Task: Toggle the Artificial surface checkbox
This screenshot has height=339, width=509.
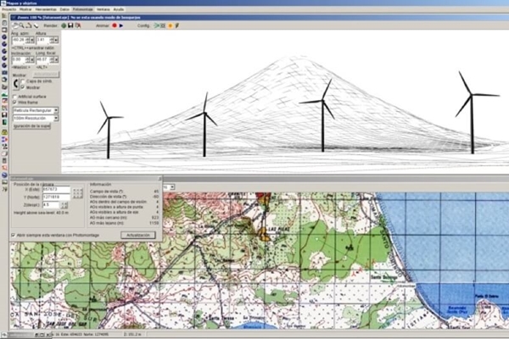Action: click(16, 96)
